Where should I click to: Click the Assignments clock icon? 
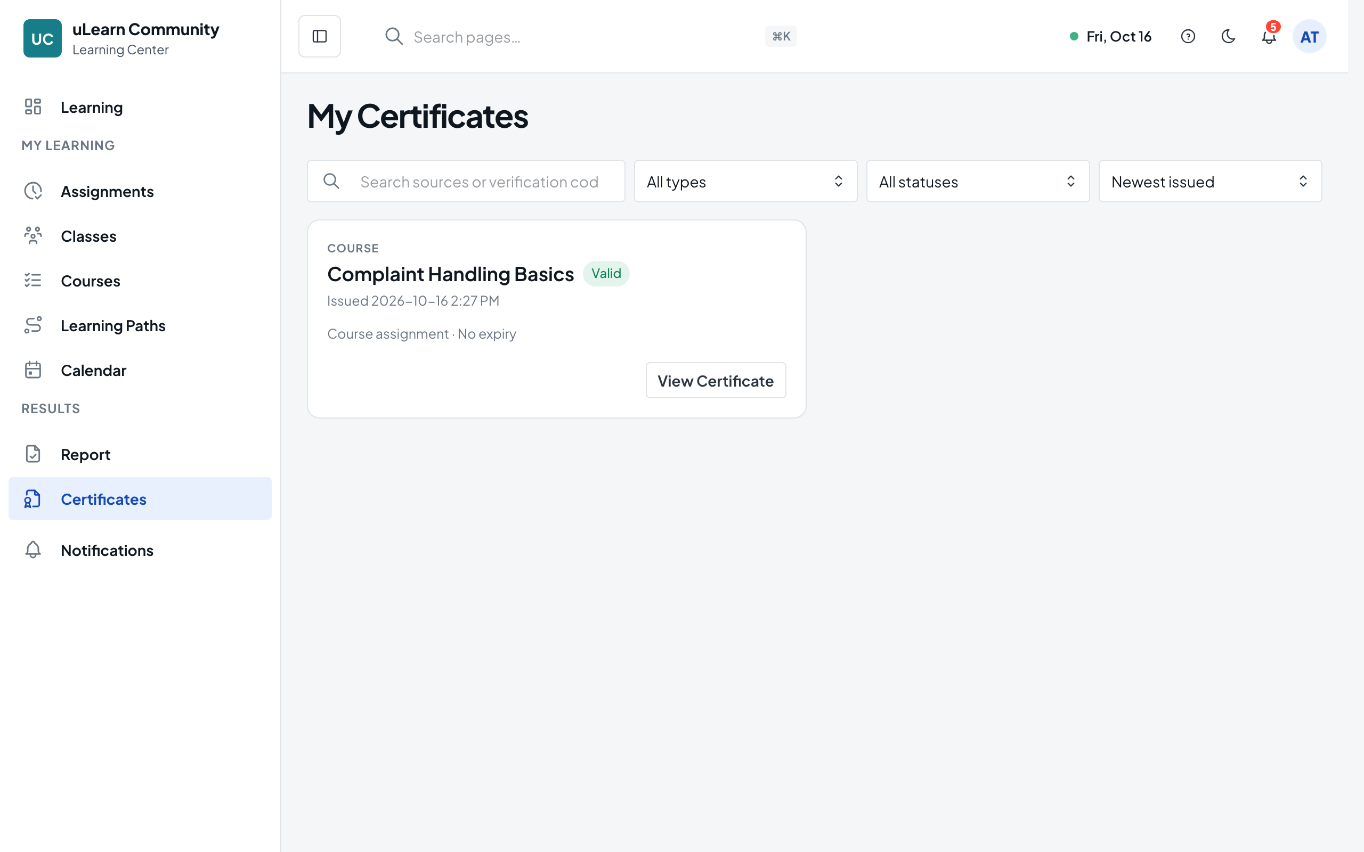point(33,191)
